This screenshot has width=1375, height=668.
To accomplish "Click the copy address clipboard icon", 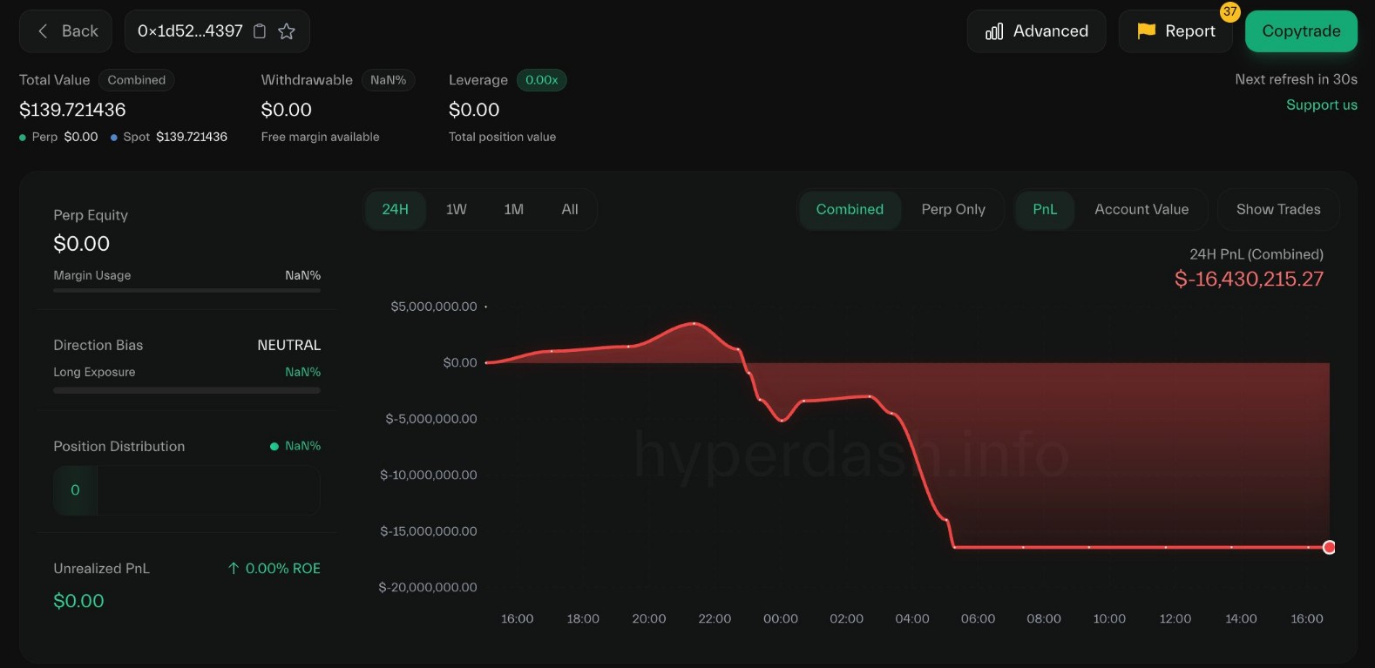I will tap(260, 31).
